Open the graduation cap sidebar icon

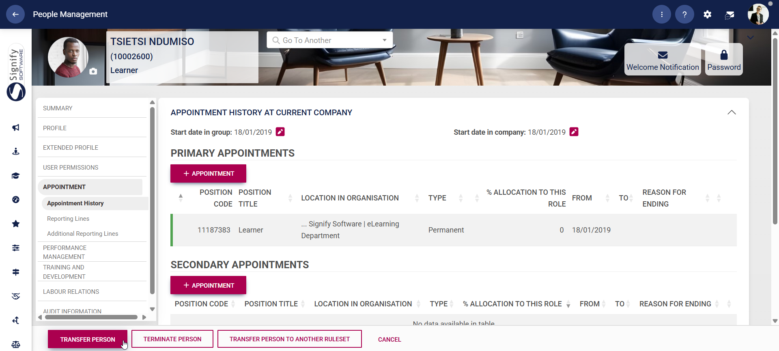tap(16, 176)
